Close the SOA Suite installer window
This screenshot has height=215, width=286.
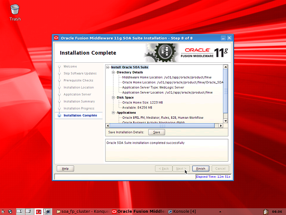point(229,38)
